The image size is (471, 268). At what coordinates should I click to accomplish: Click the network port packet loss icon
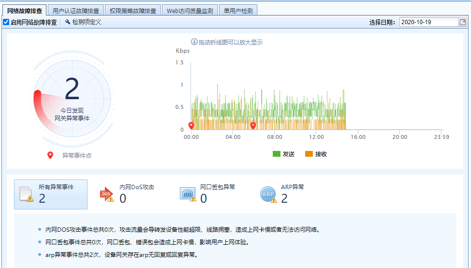click(x=188, y=194)
